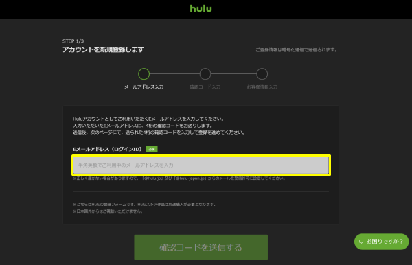This screenshot has width=412, height=265.
Task: Click the 確認コード入力 step label
Action: [x=205, y=87]
